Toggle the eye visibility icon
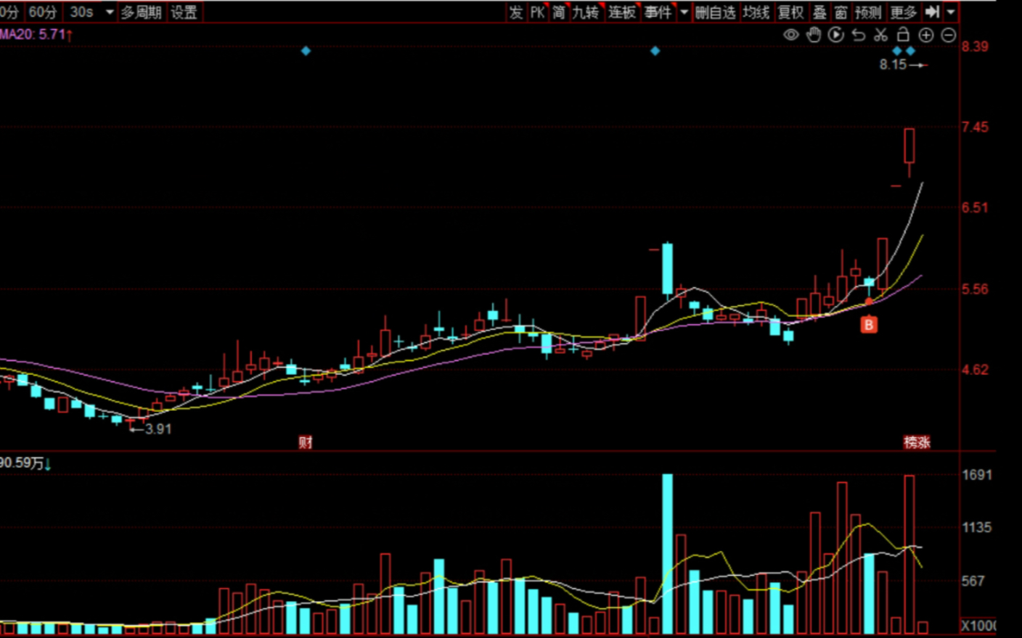 coord(791,35)
